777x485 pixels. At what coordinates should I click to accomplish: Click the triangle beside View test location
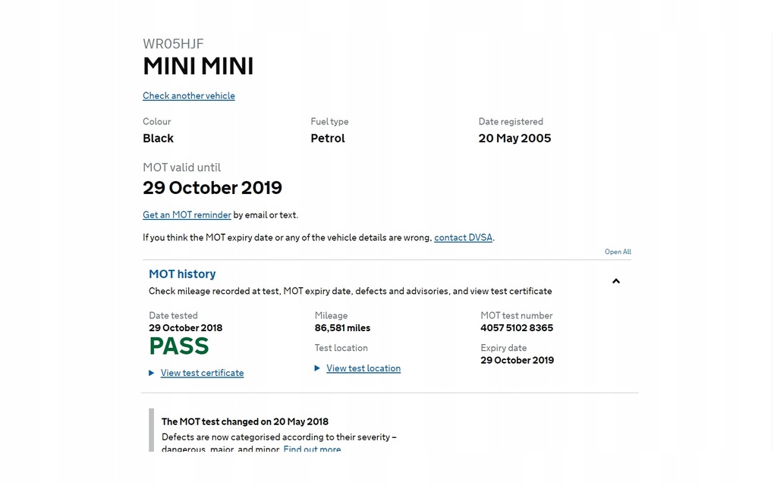pyautogui.click(x=317, y=368)
